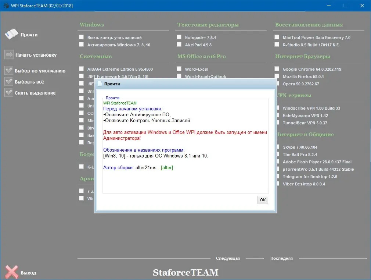Screen dimensions: 371x280
Task: Select Telegram for Desktop 1.2.6
Action: point(310,177)
